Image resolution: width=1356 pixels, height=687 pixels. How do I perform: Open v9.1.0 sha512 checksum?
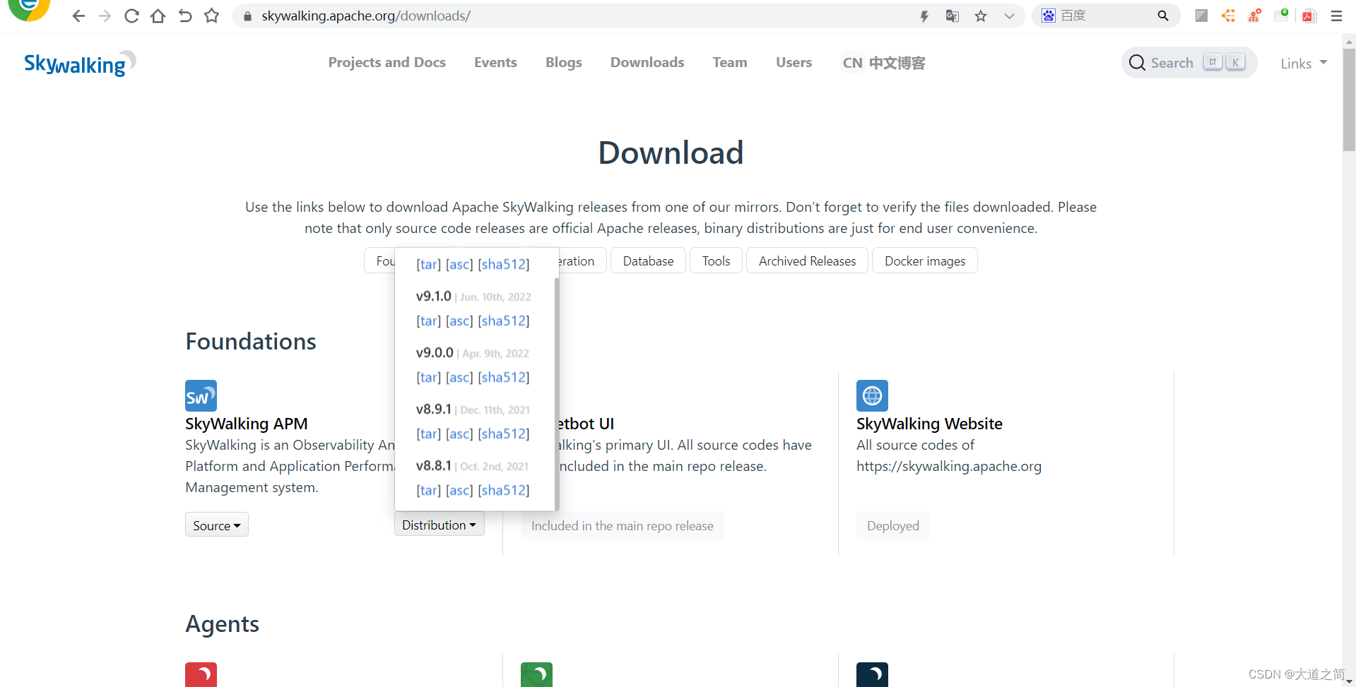coord(504,321)
